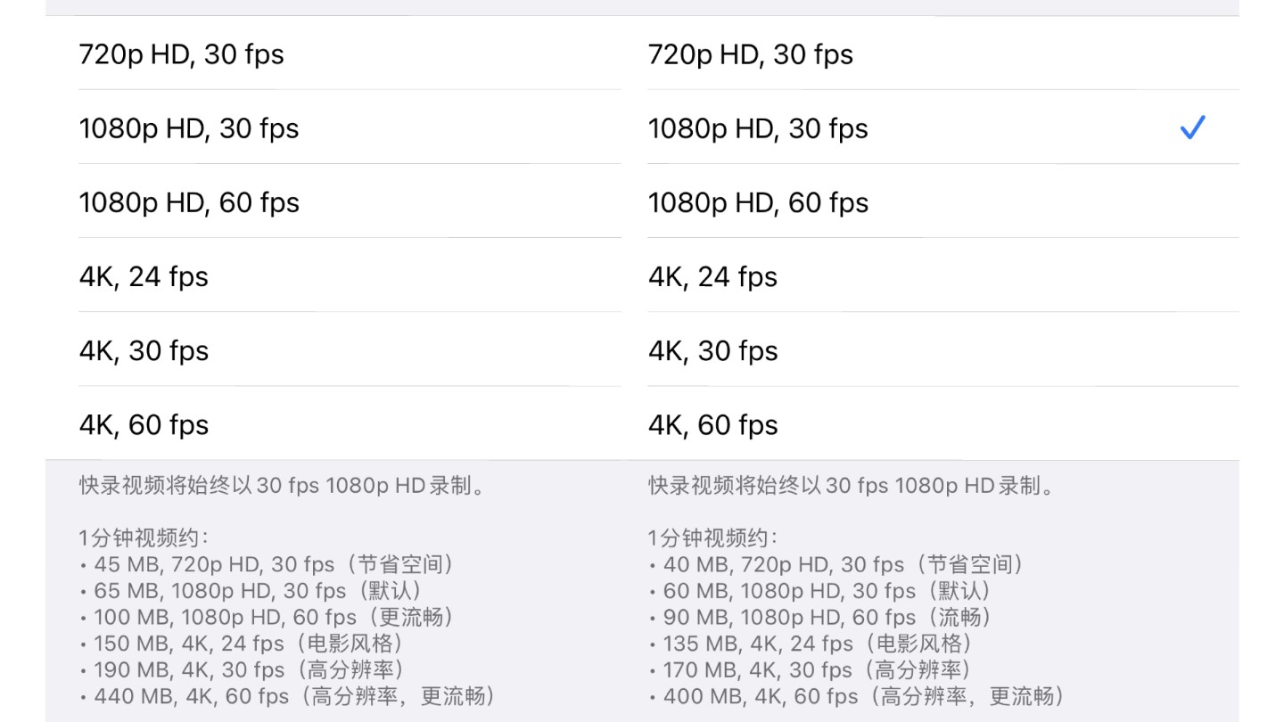Click the 150 MB, 4K, 24 fps 电影风格 line
This screenshot has height=722, width=1284.
242,644
